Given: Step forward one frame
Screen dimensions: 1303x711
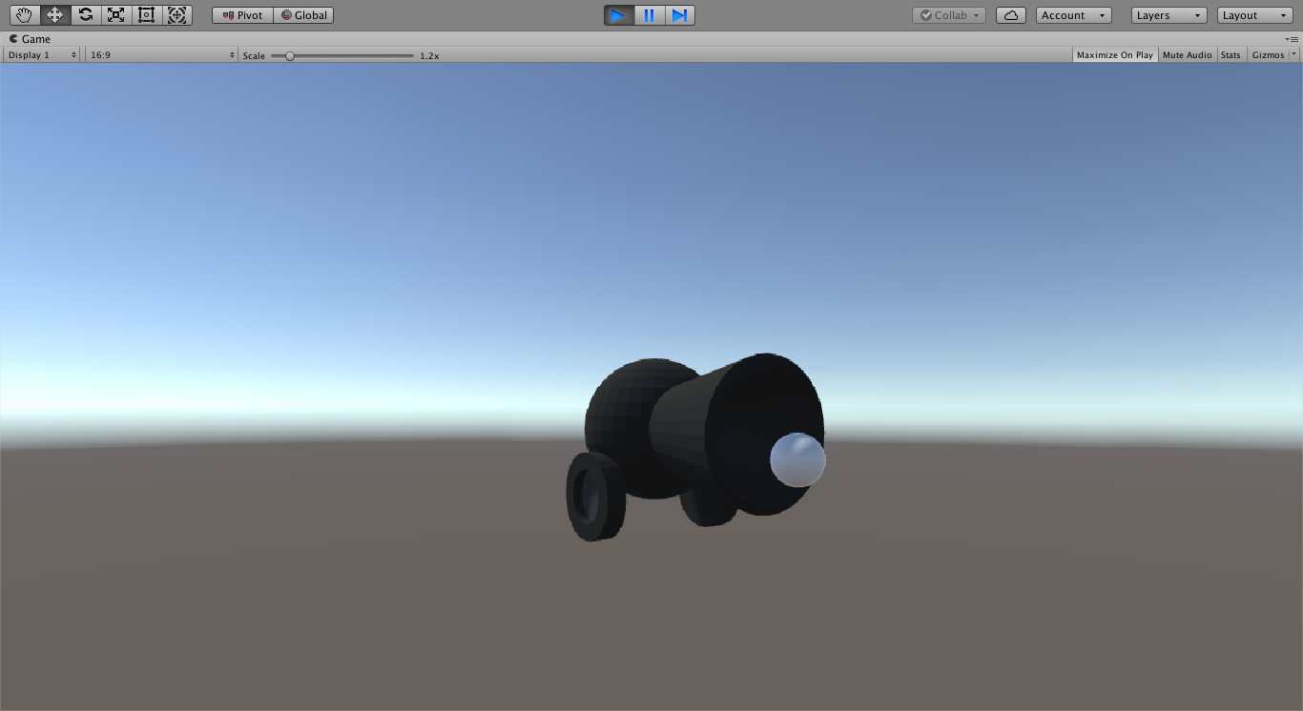Looking at the screenshot, I should click(x=679, y=15).
